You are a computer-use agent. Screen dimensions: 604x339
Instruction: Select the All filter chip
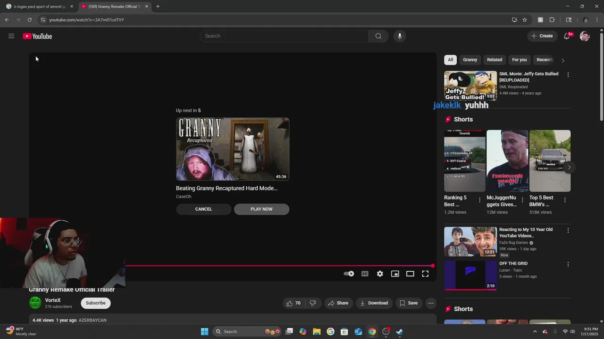pyautogui.click(x=450, y=60)
